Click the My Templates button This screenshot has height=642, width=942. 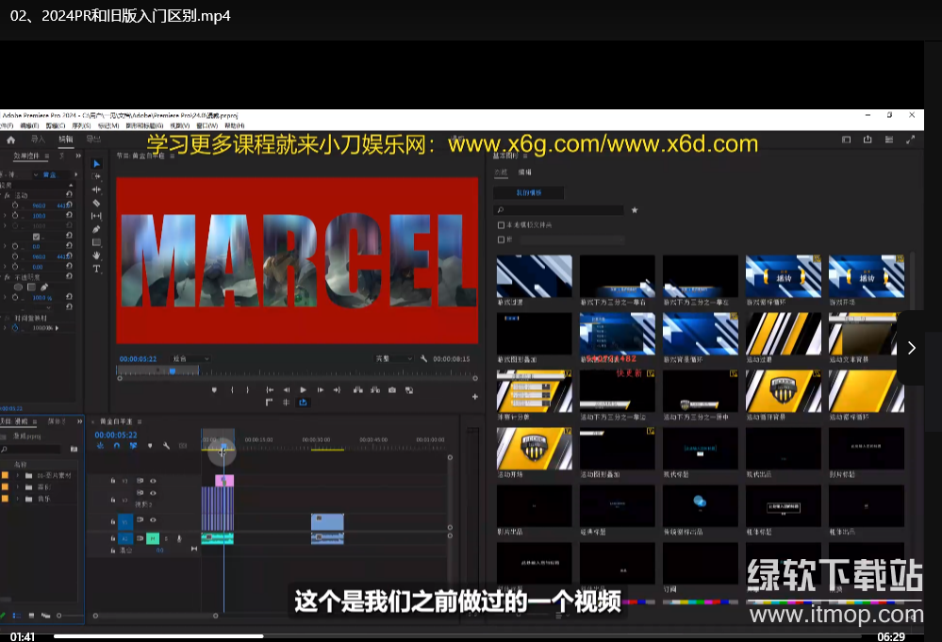click(x=528, y=192)
